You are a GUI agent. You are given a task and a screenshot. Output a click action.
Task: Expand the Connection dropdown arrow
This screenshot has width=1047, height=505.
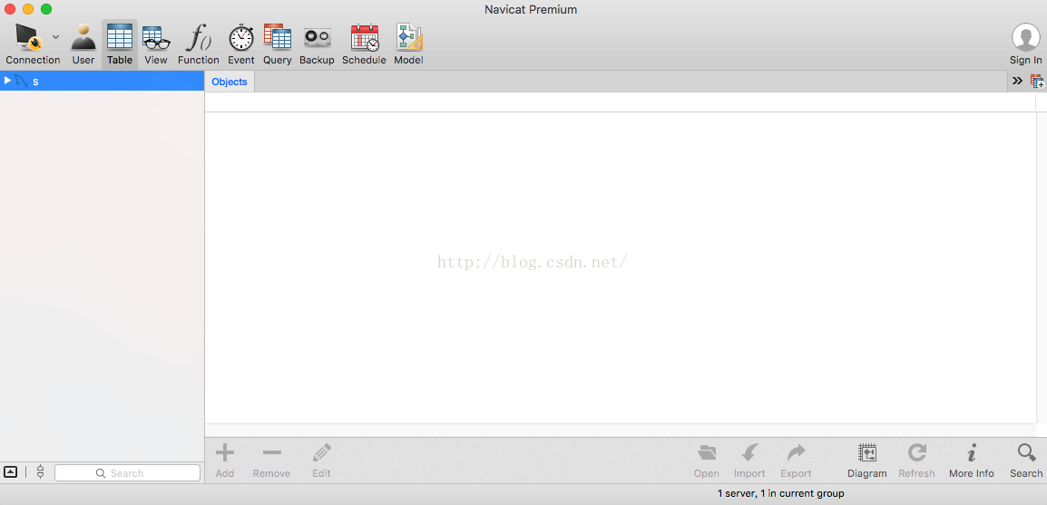coord(55,36)
